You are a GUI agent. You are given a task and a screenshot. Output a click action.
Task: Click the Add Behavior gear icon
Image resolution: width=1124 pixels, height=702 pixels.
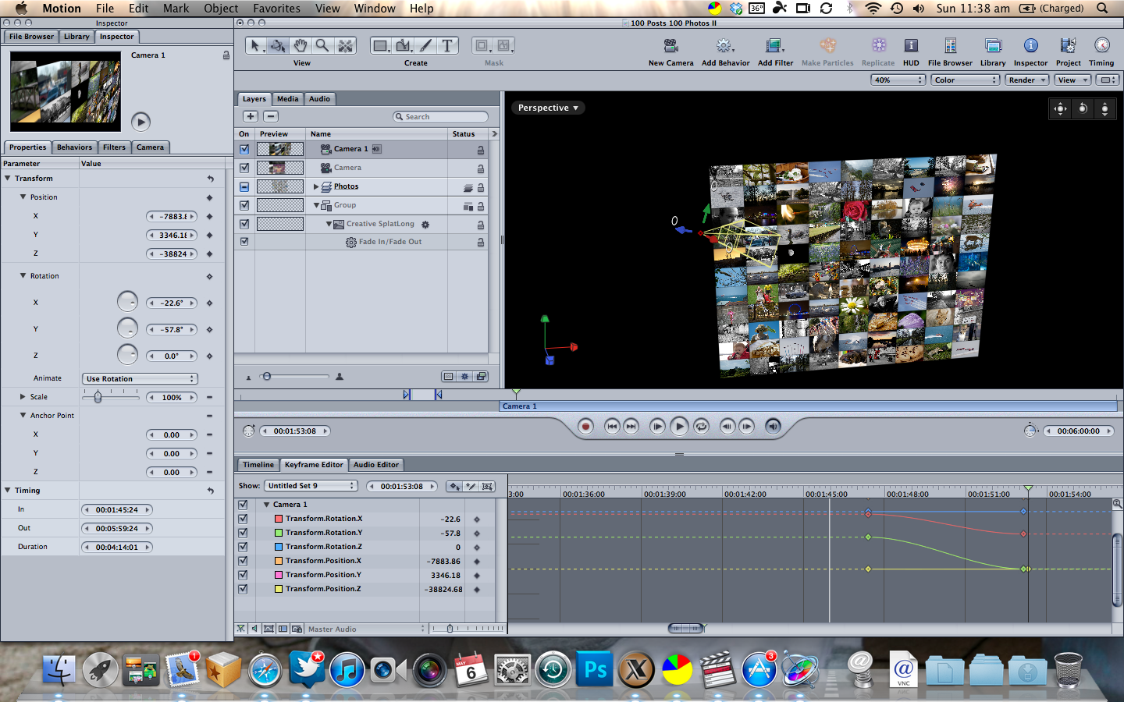pyautogui.click(x=724, y=46)
